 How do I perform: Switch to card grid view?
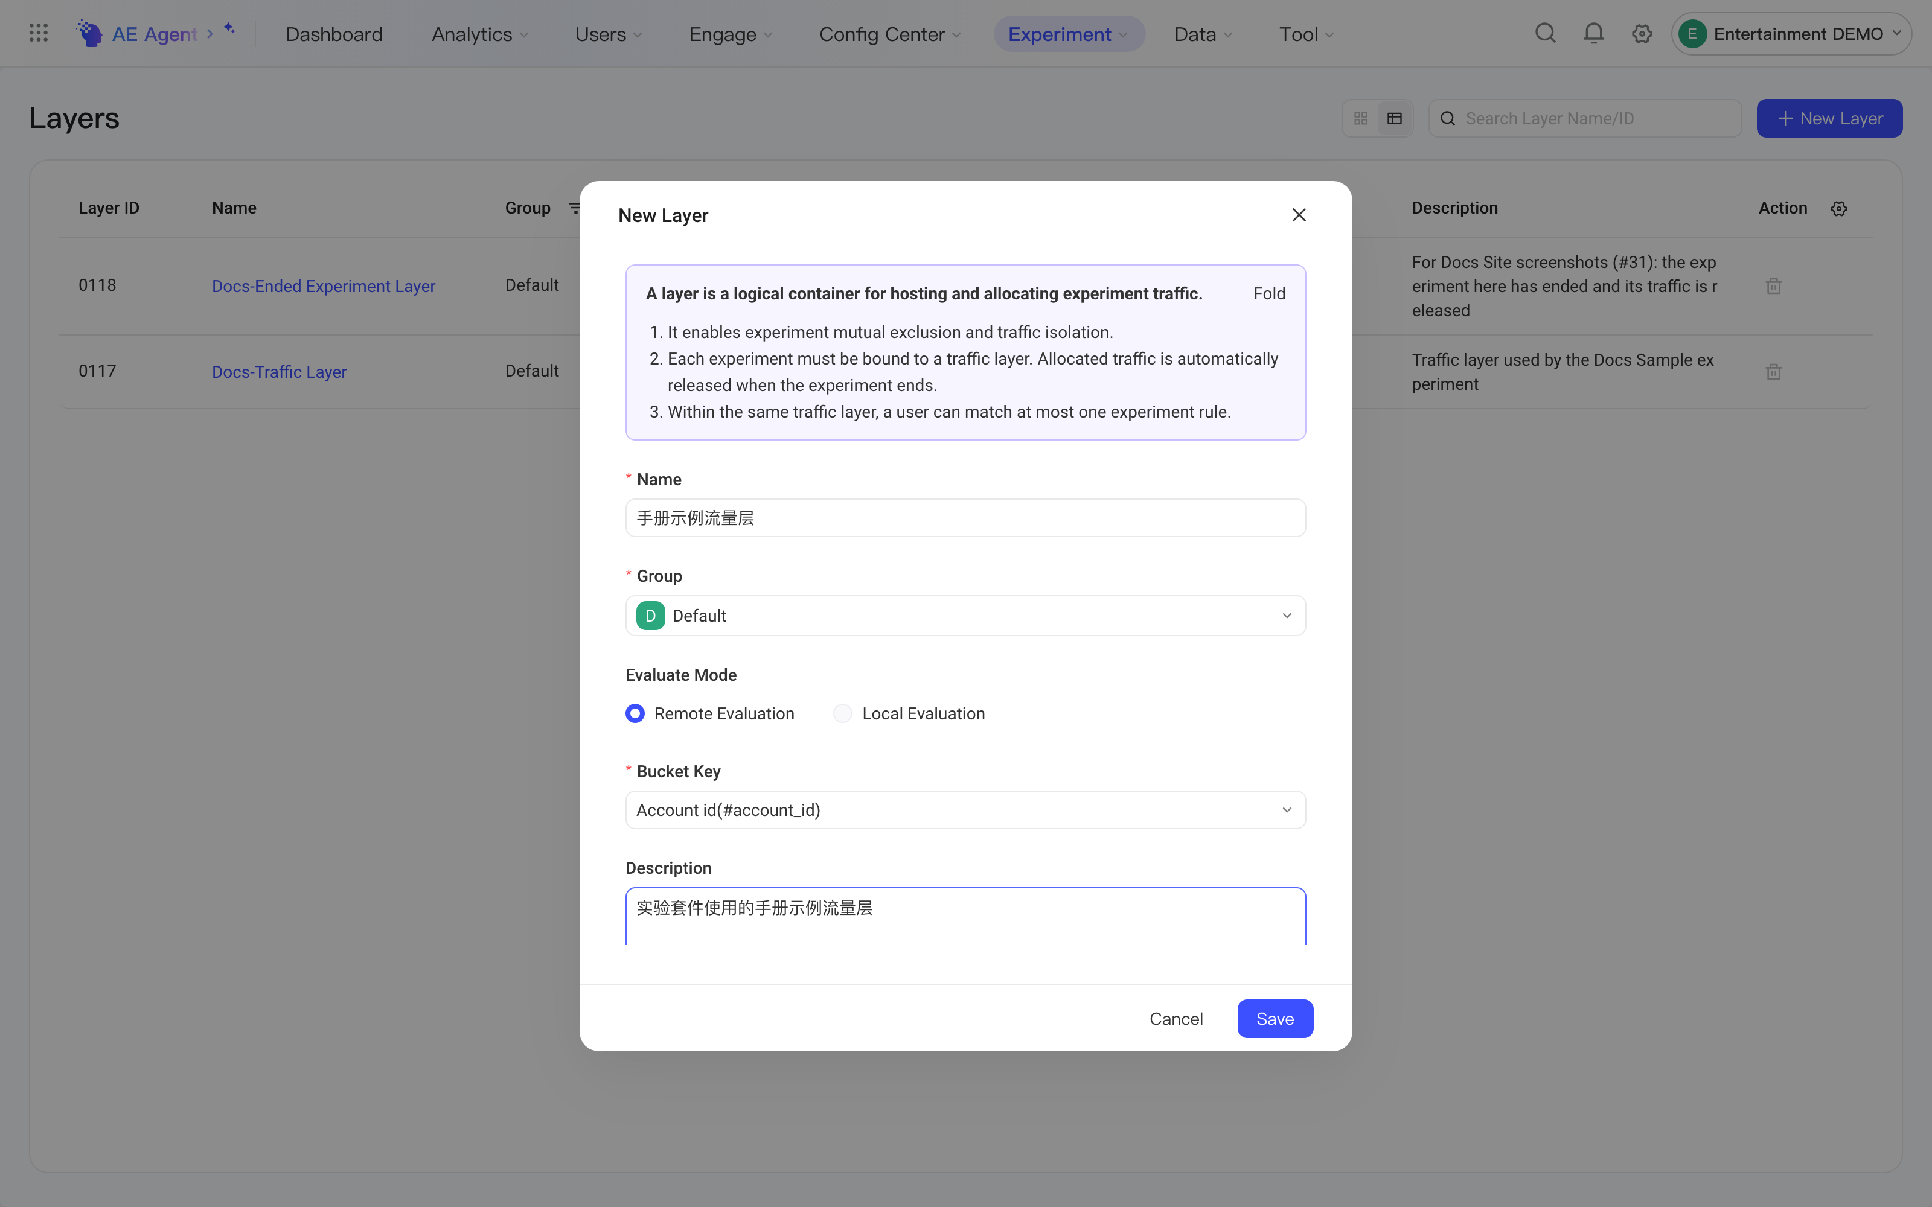(x=1361, y=118)
